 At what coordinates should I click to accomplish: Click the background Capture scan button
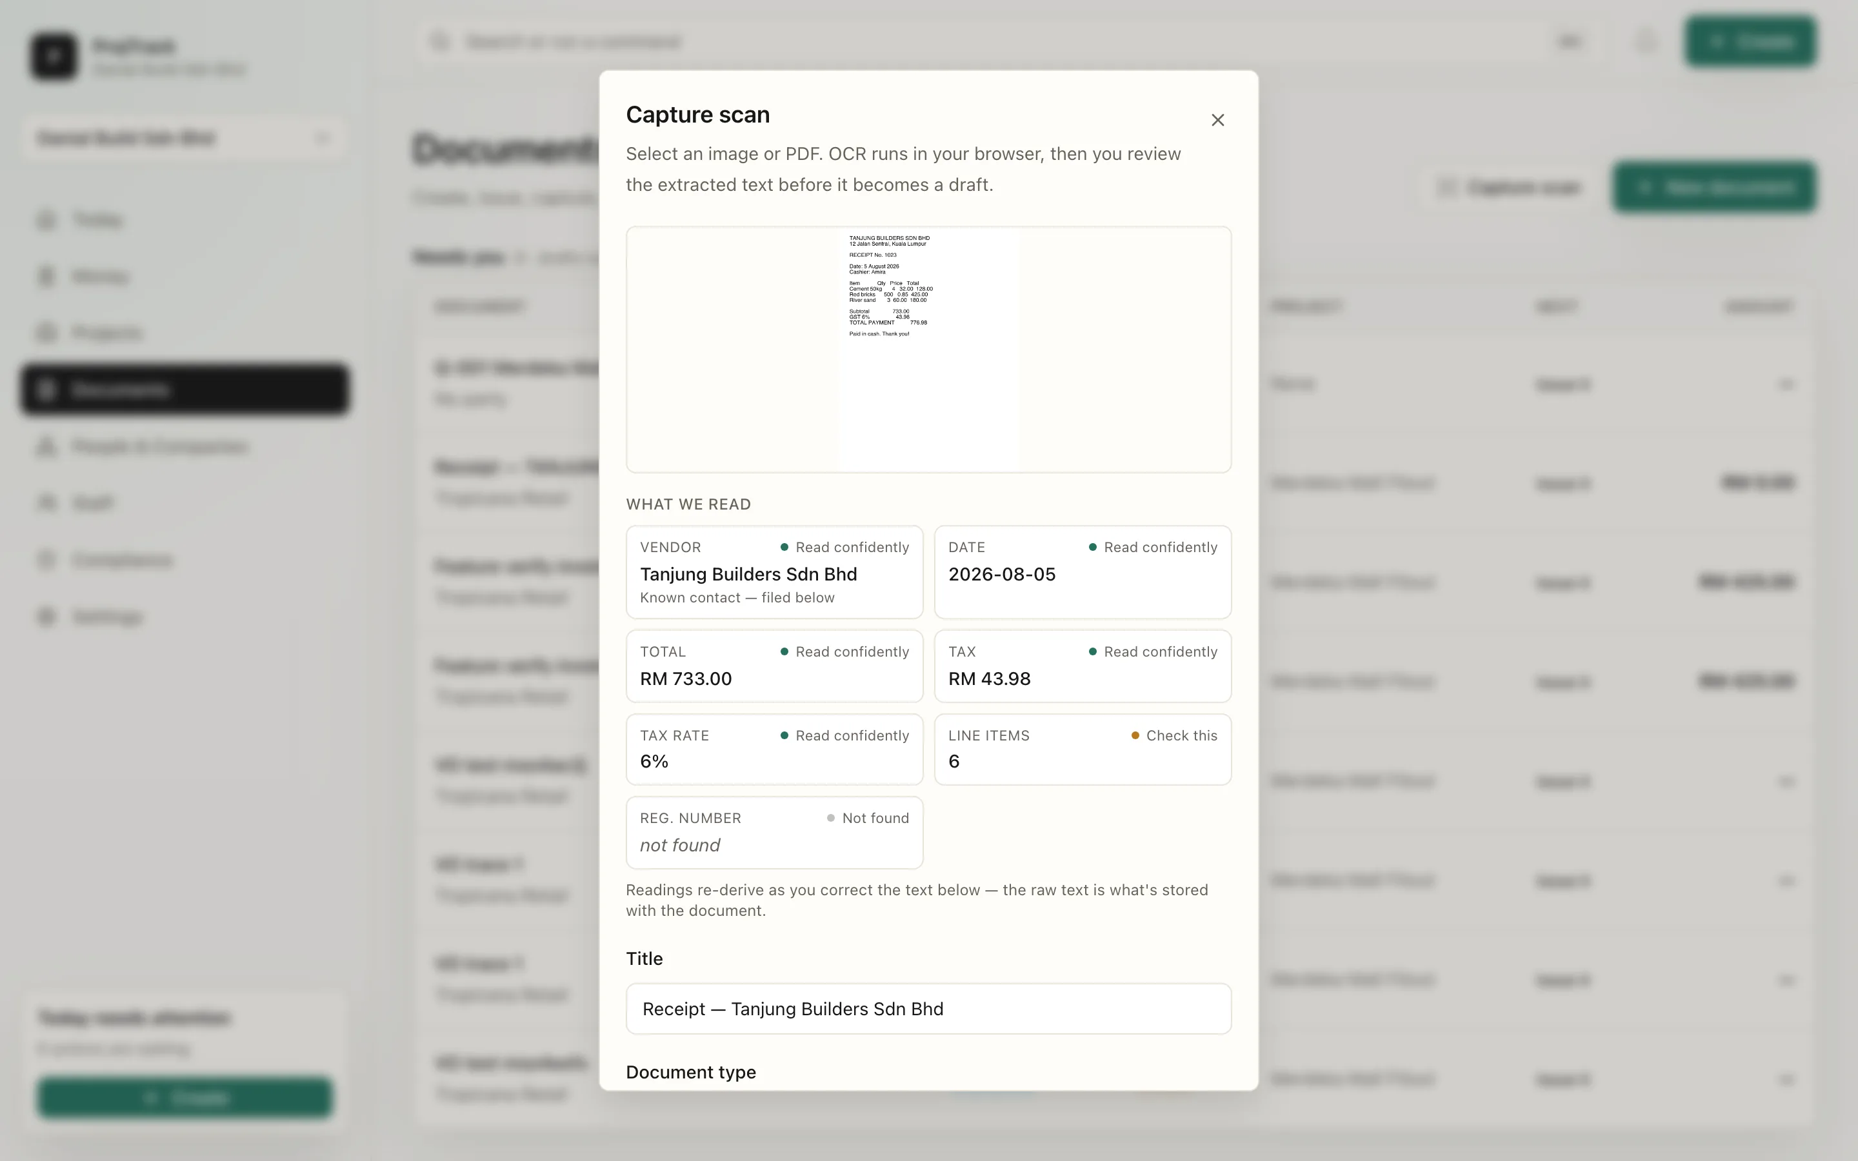pyautogui.click(x=1510, y=187)
